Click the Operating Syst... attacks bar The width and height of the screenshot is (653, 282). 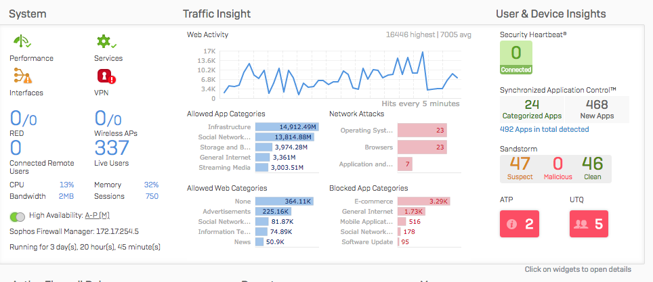[x=422, y=131]
